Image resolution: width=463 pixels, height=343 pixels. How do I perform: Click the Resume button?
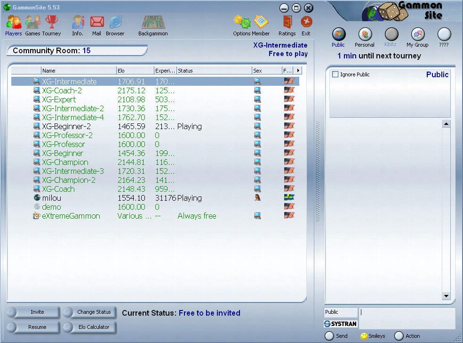[x=33, y=327]
